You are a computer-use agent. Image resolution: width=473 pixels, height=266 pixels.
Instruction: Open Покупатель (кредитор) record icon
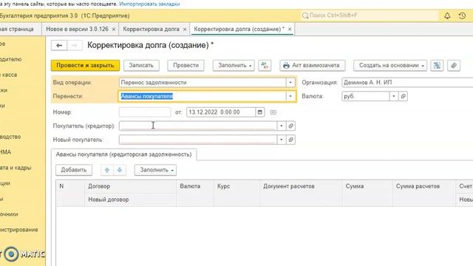pyautogui.click(x=290, y=126)
